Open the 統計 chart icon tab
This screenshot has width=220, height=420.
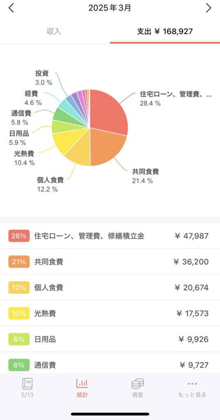point(82,388)
